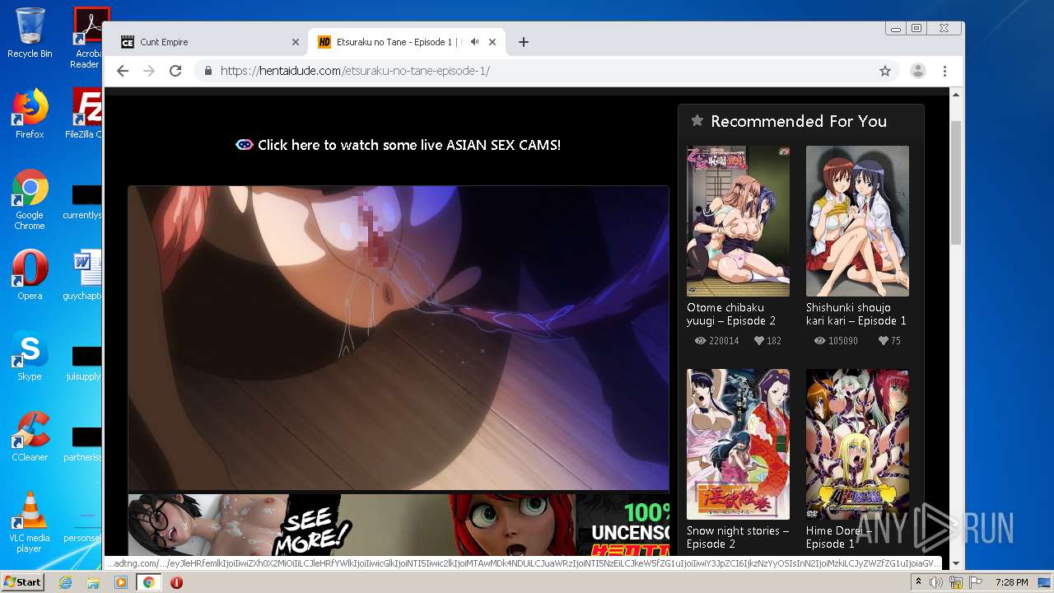1054x593 pixels.
Task: Open the Action Center flag icon
Action: [x=977, y=582]
